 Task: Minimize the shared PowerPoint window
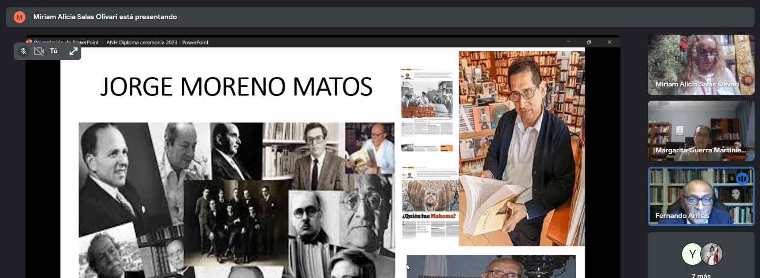point(569,43)
